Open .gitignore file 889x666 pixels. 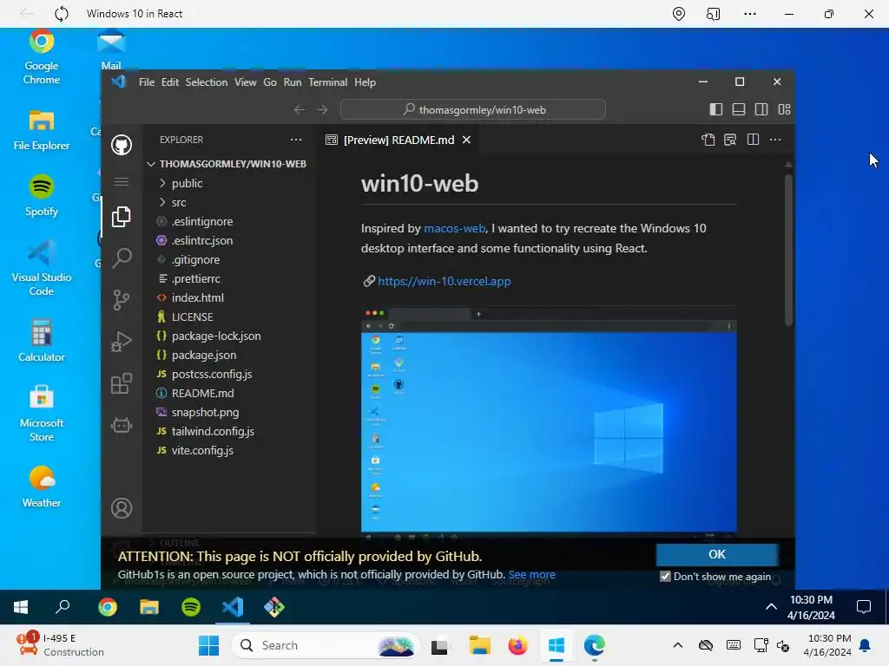click(x=229, y=259)
